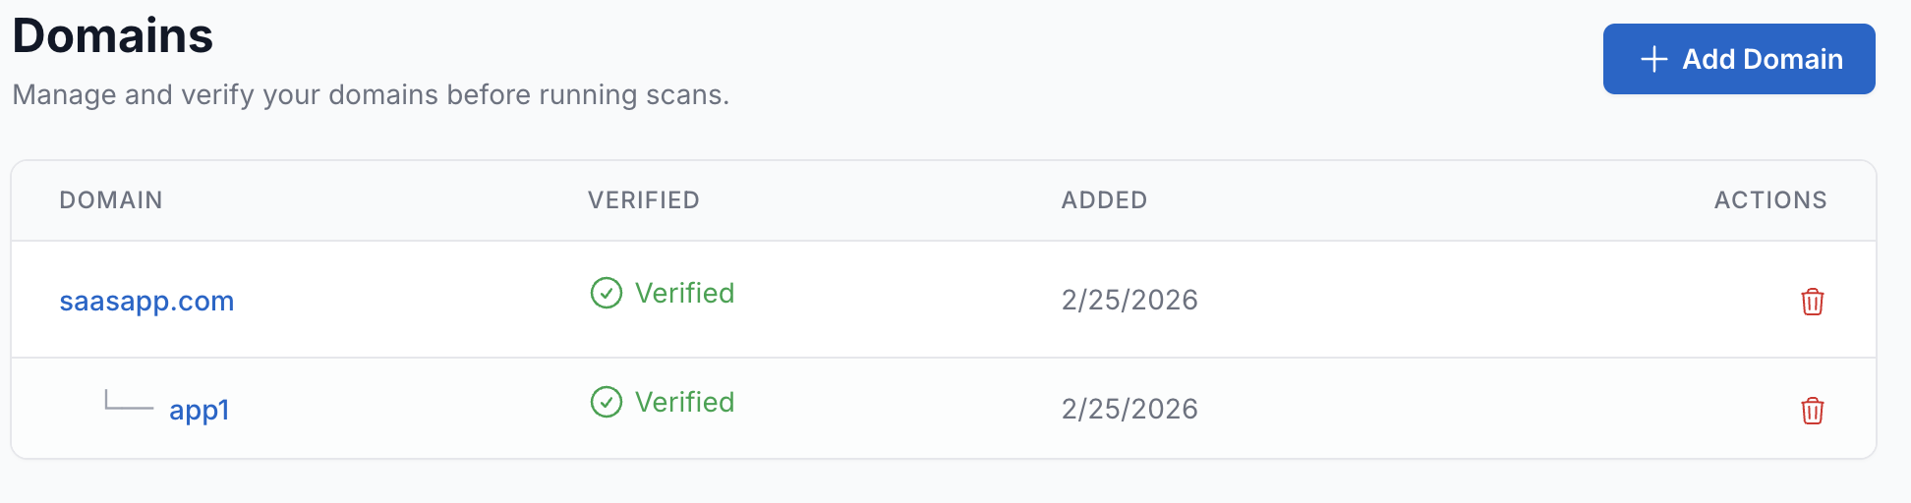
Task: Click the added date in app1's row
Action: (x=1129, y=409)
